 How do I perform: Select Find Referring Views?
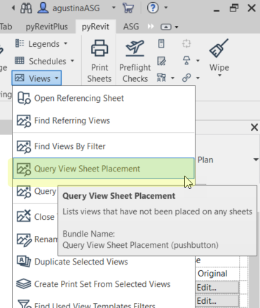coord(104,120)
